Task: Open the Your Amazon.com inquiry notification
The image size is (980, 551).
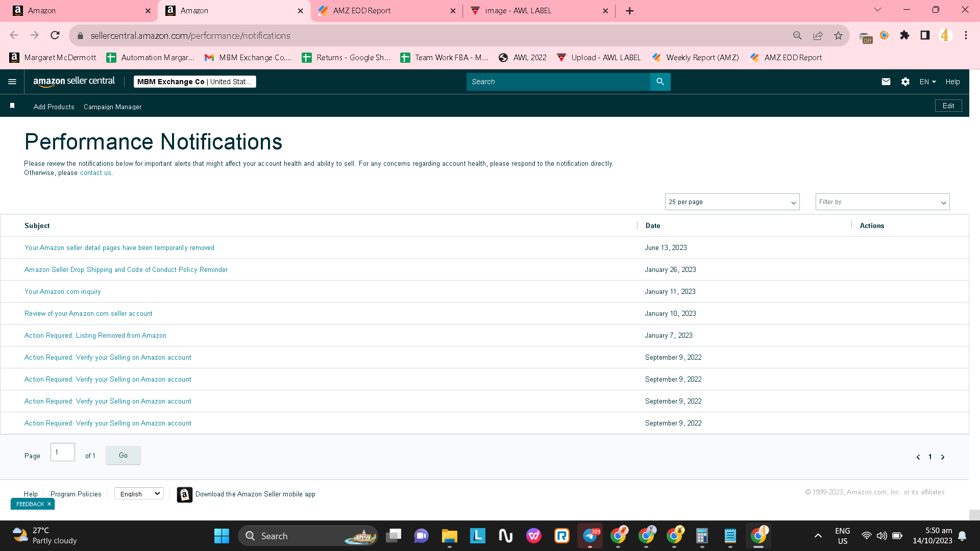Action: pyautogui.click(x=63, y=292)
